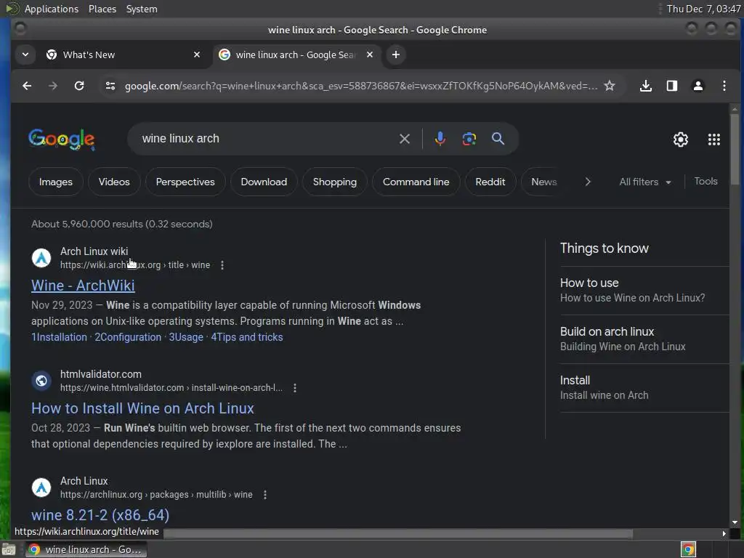This screenshot has width=744, height=558.
Task: Expand the tab search dropdown
Action: 25,54
